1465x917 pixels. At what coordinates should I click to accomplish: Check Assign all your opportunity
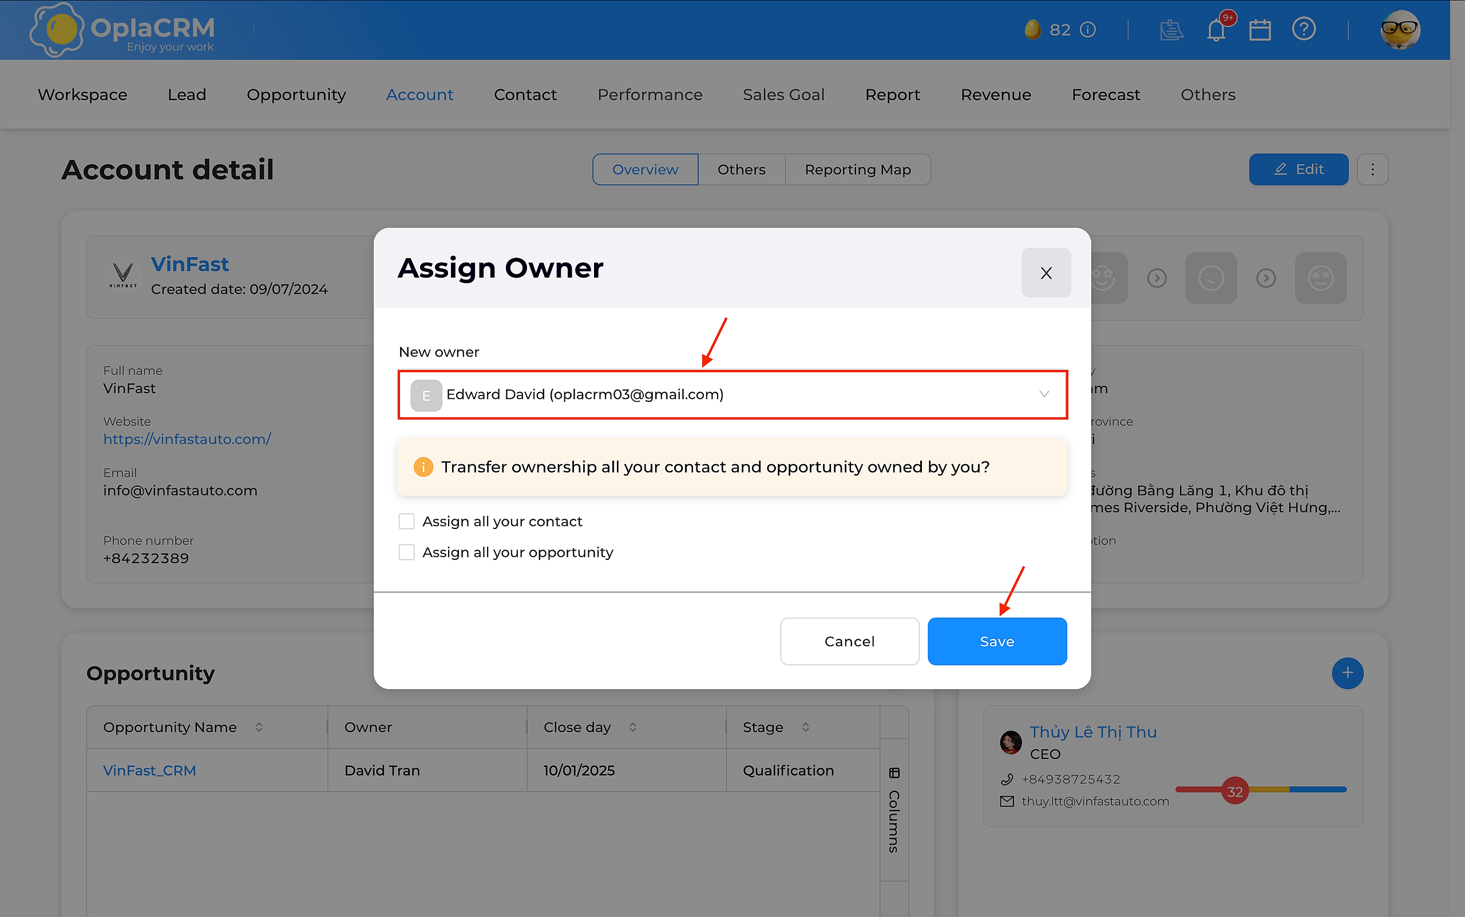pyautogui.click(x=406, y=552)
